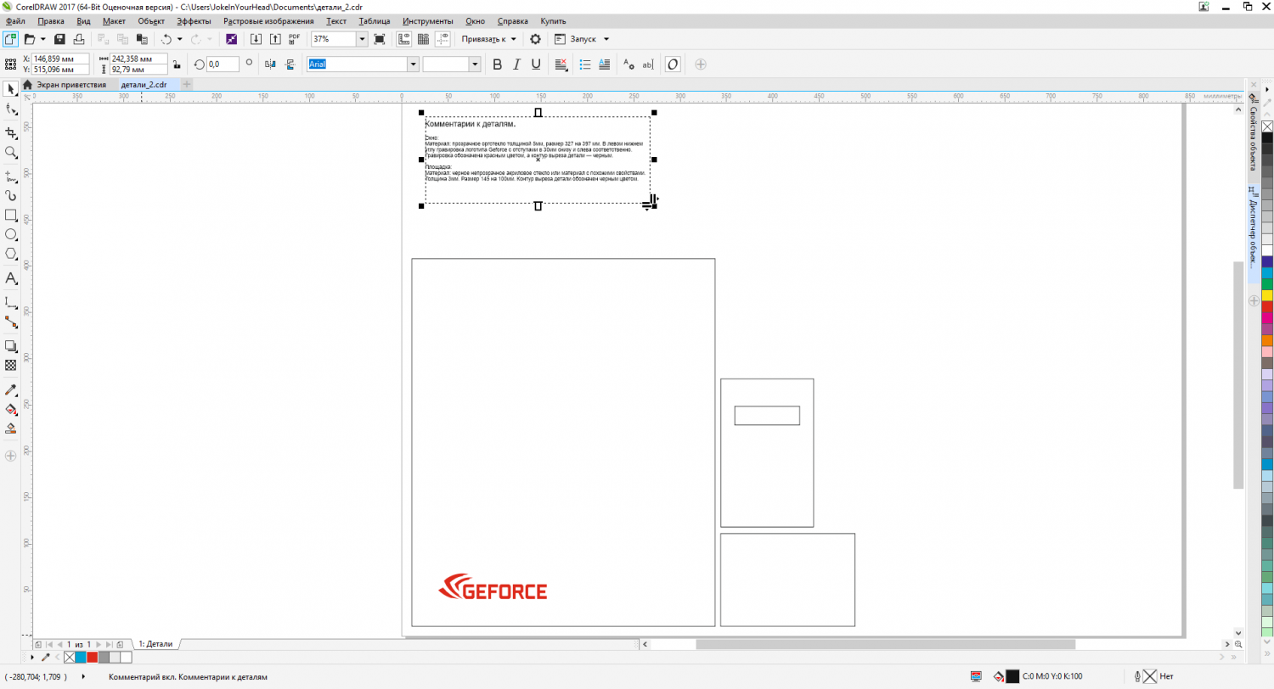The image size is (1274, 689).
Task: Select the 1: Детали page tab
Action: coord(156,644)
